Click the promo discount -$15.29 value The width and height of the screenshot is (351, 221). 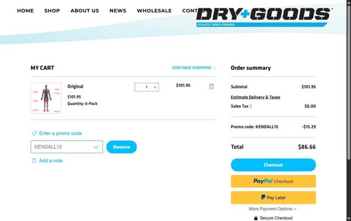click(x=309, y=127)
